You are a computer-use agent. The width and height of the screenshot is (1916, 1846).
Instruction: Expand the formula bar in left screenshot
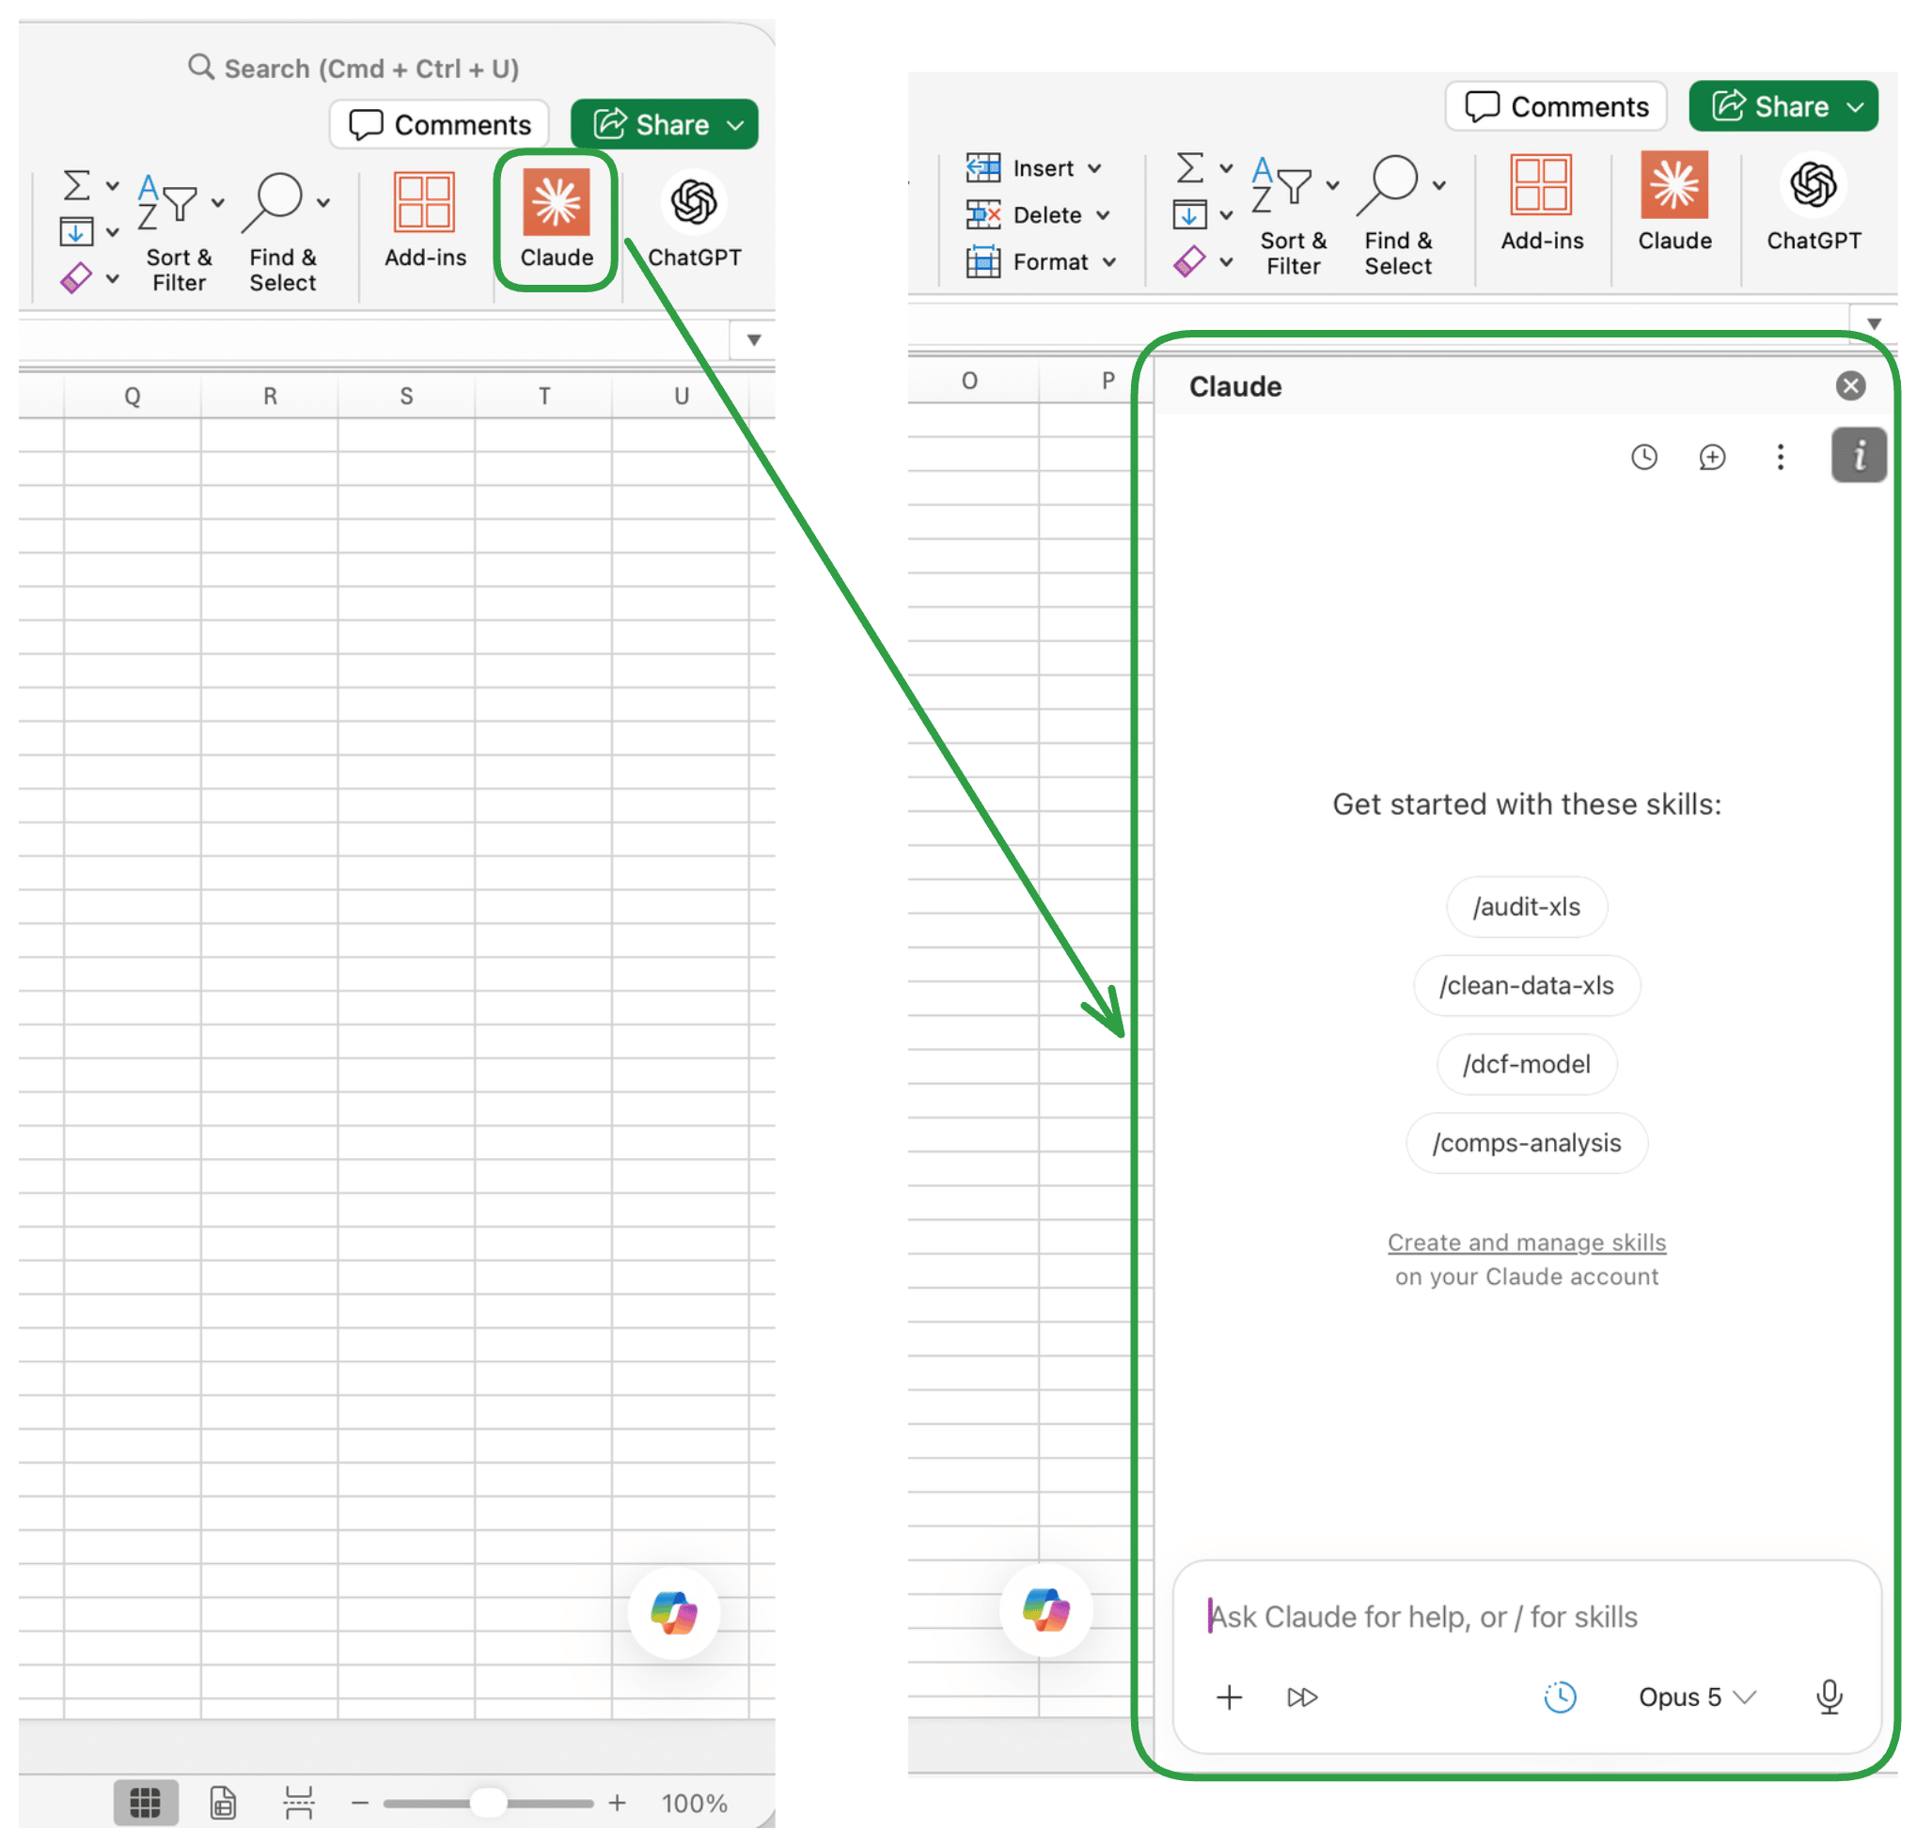[x=754, y=339]
